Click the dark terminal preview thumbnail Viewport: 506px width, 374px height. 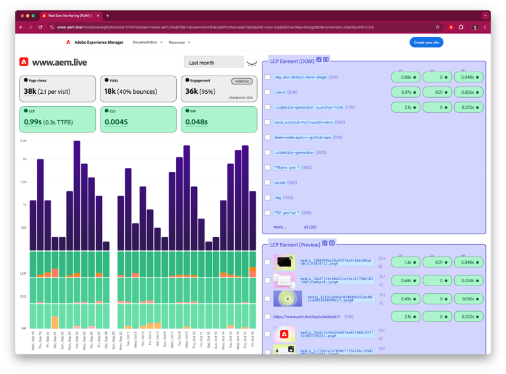click(284, 262)
